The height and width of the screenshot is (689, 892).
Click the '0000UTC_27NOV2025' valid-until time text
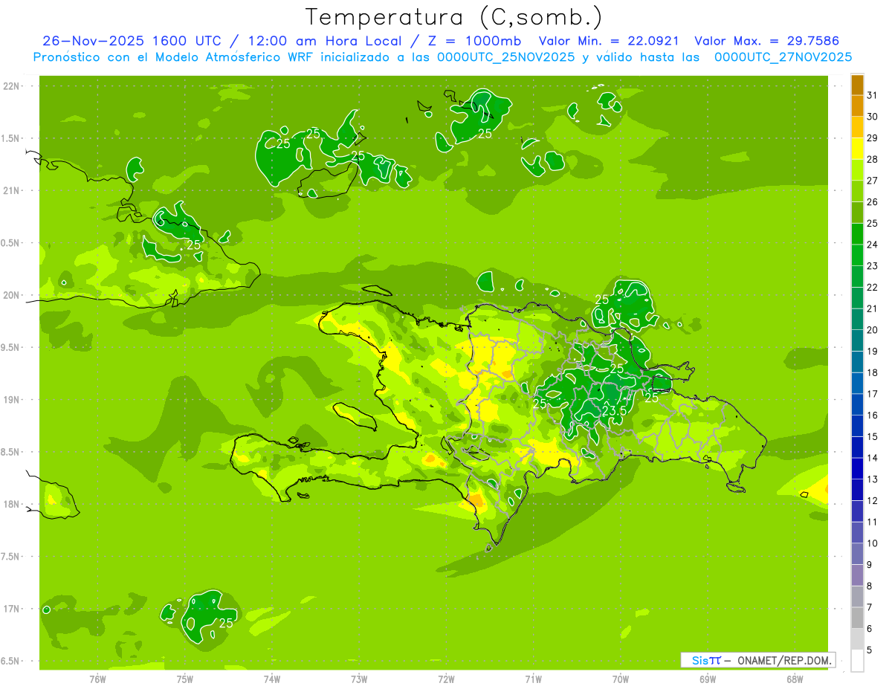coord(783,56)
